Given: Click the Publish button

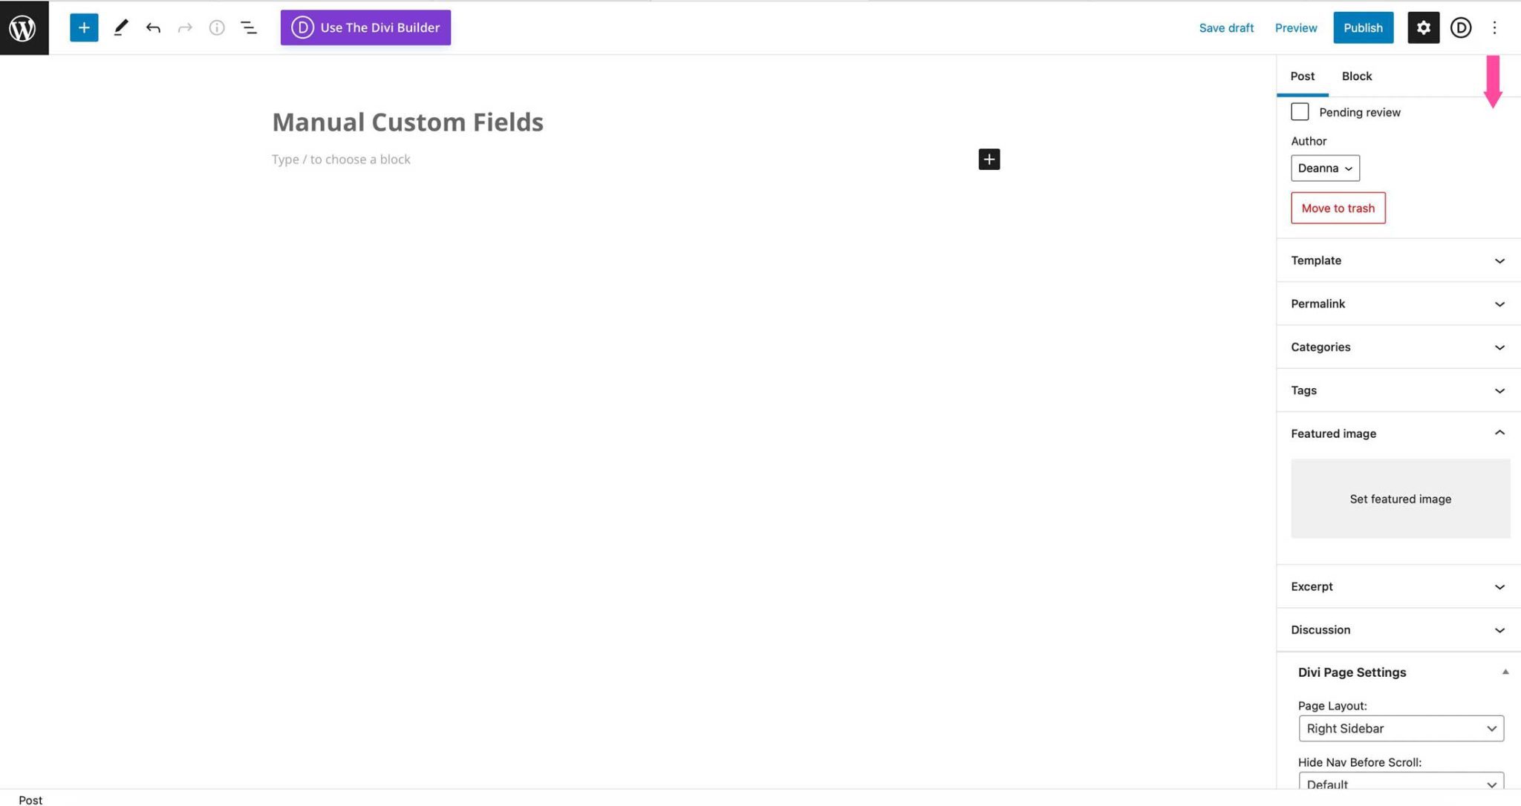Looking at the screenshot, I should pos(1363,27).
